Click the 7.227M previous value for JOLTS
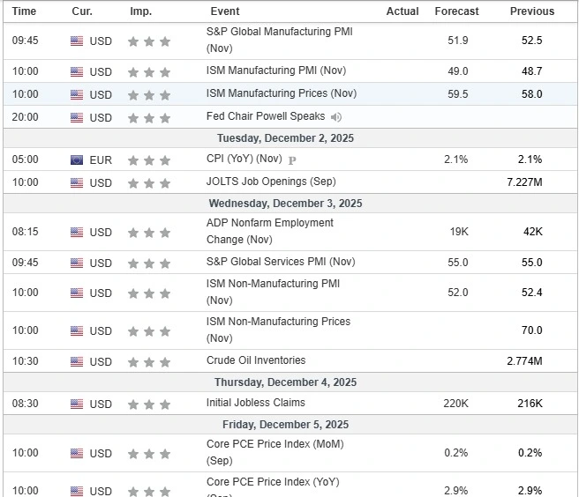 (524, 182)
